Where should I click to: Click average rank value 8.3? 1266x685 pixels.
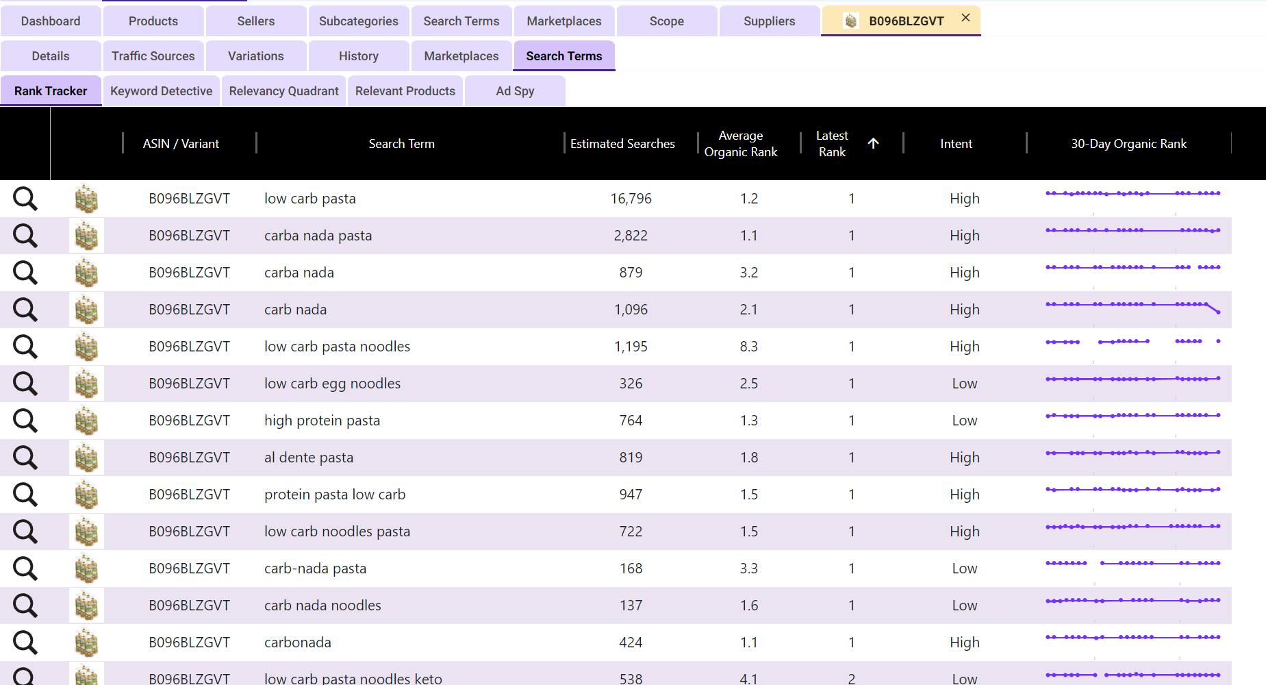click(x=748, y=347)
